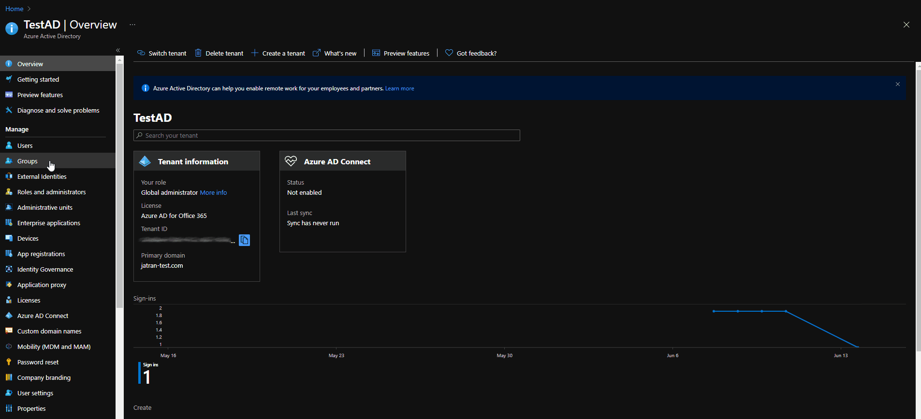This screenshot has height=419, width=921.
Task: Click the Administrative units icon
Action: (x=9, y=207)
